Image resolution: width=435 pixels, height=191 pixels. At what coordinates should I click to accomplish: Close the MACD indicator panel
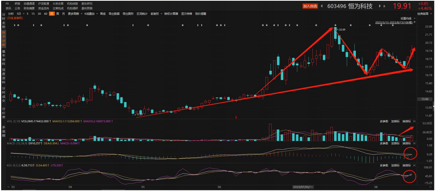tap(414, 143)
